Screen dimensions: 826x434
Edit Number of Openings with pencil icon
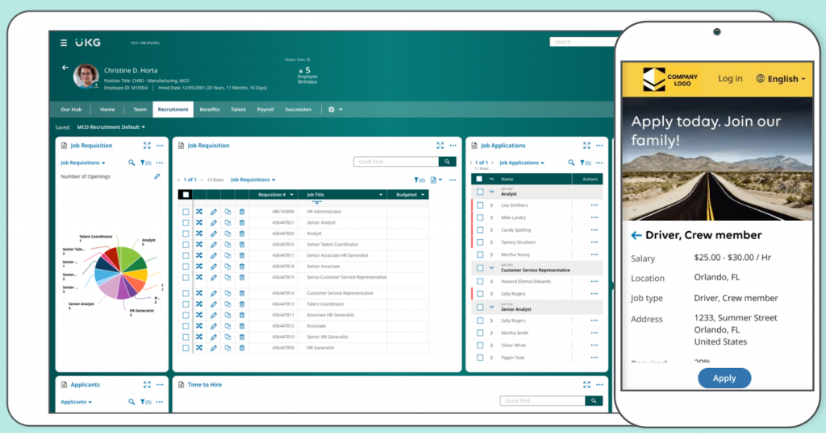[x=157, y=177]
